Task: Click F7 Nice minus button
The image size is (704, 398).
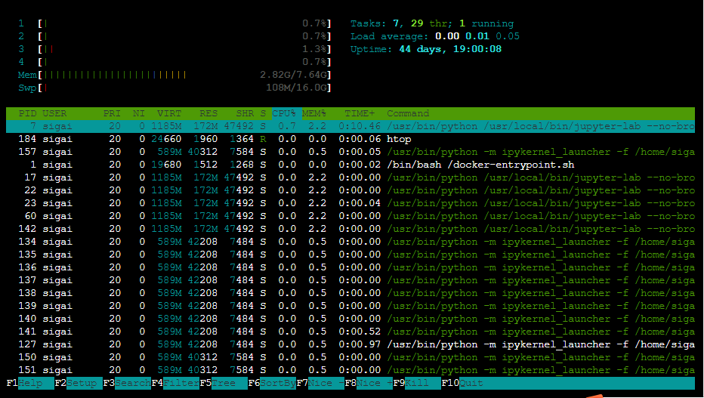Action: (320, 383)
